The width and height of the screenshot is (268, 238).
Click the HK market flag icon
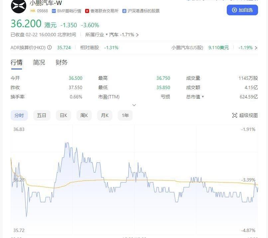tap(33, 11)
